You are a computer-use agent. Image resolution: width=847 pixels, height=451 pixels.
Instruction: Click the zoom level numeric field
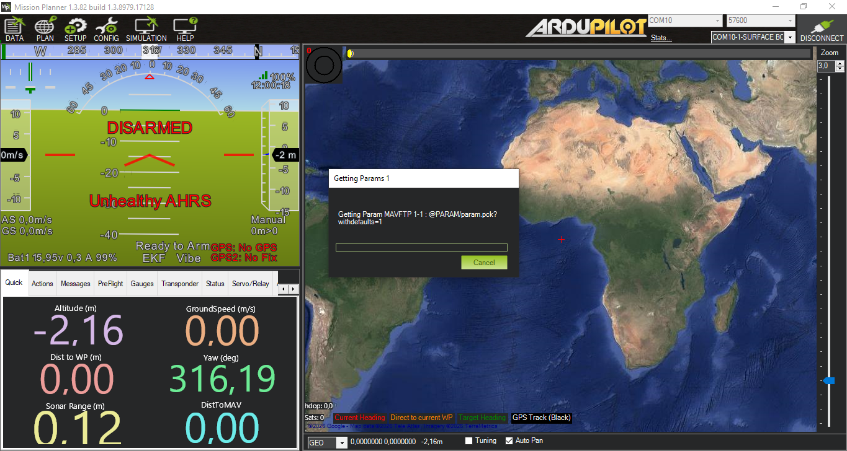tap(823, 66)
